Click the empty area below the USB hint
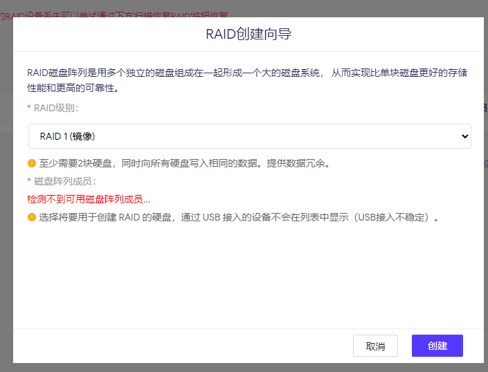488x372 pixels. click(x=249, y=277)
